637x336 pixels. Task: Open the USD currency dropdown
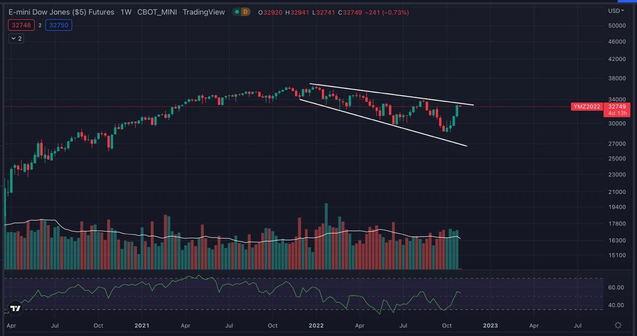[x=616, y=10]
